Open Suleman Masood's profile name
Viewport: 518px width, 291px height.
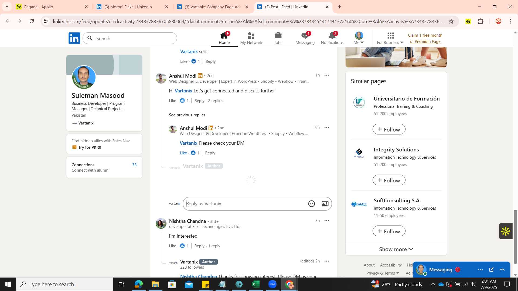(98, 95)
